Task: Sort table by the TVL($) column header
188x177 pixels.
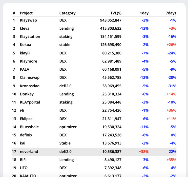Action: pyautogui.click(x=116, y=13)
